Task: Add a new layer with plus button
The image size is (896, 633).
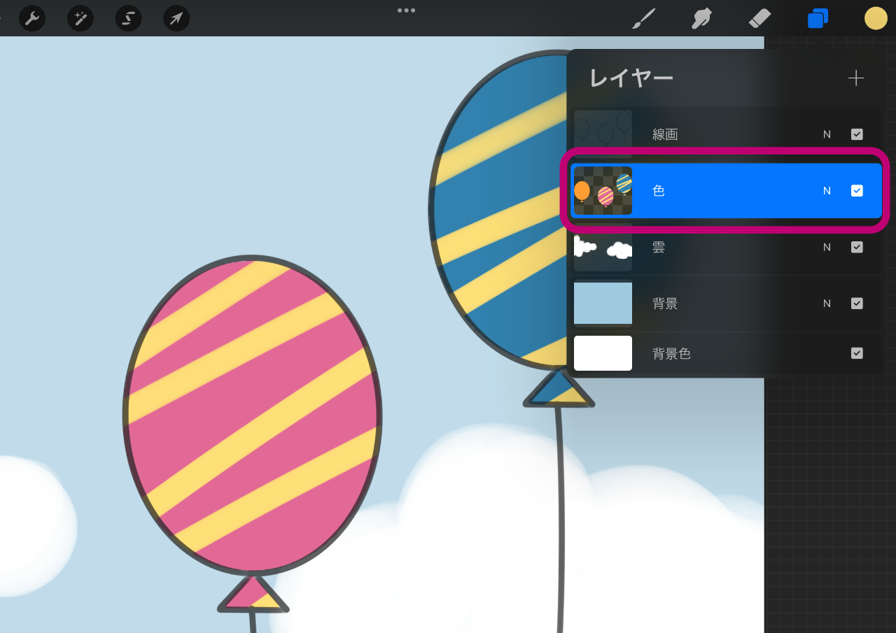Action: click(x=856, y=78)
